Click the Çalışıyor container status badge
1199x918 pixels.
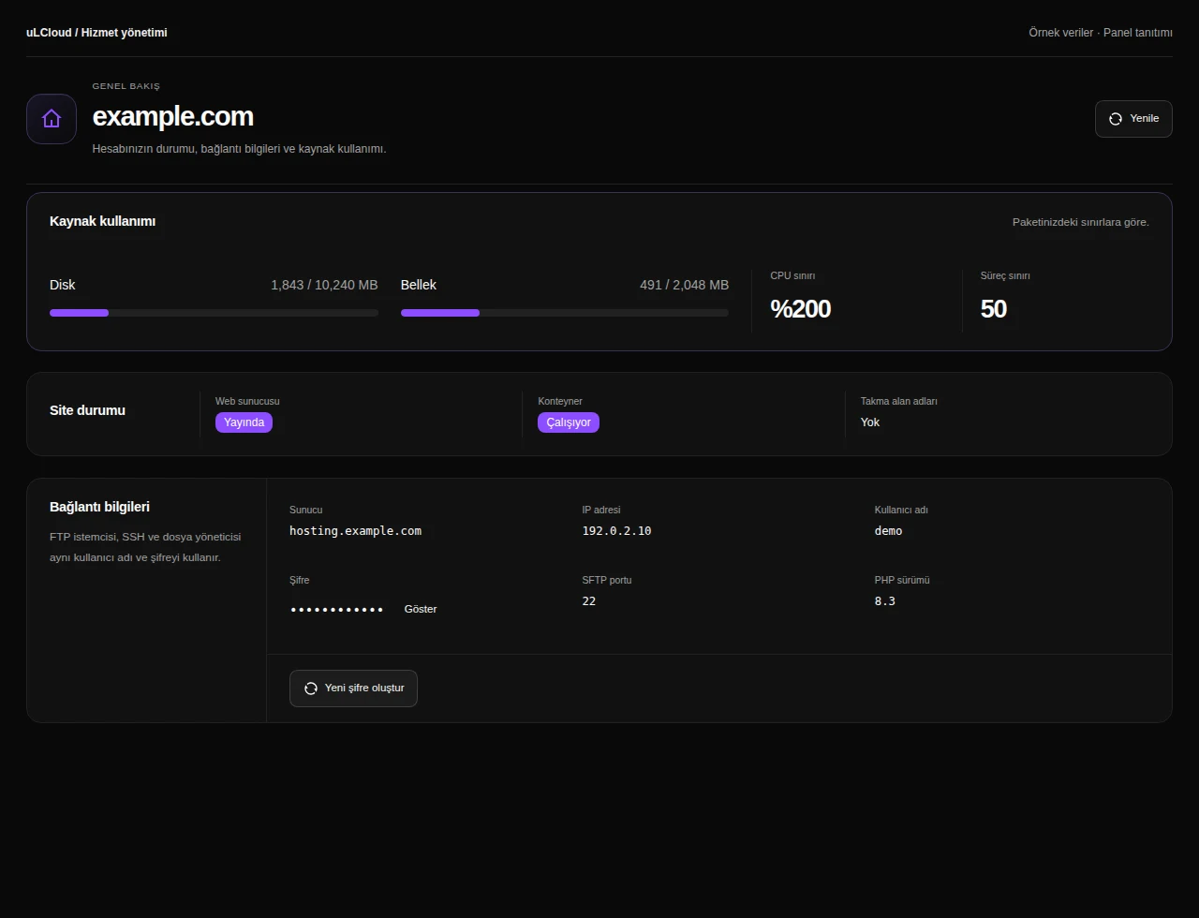coord(569,422)
